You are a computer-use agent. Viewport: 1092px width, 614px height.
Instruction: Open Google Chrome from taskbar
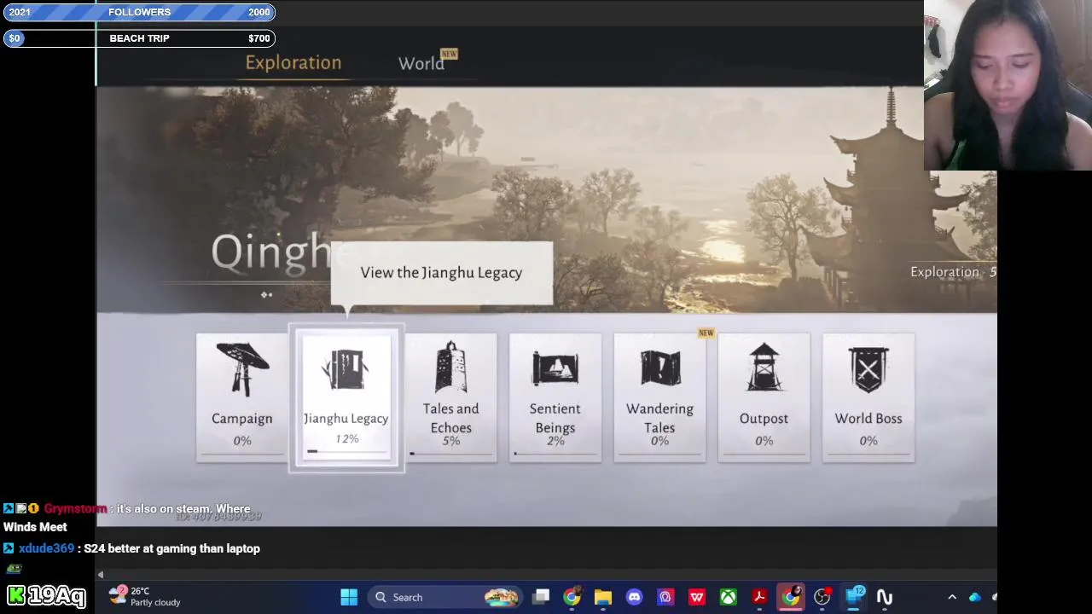coord(572,597)
